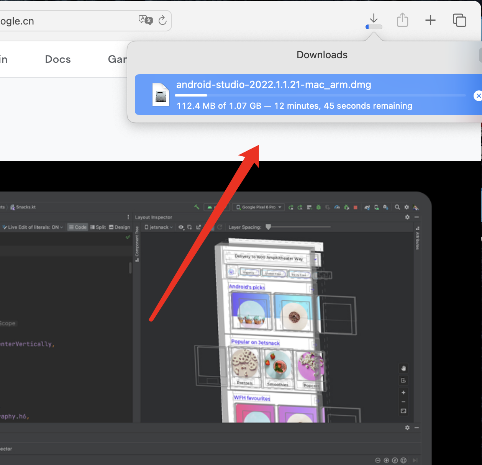The image size is (482, 465).
Task: Switch editor to Split view
Action: [x=98, y=227]
